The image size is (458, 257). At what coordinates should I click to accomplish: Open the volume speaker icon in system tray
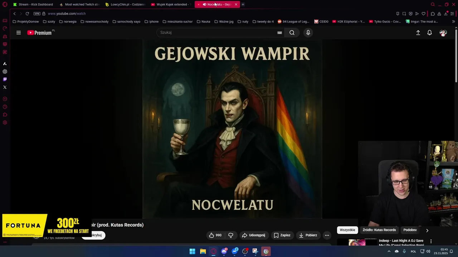tap(428, 251)
